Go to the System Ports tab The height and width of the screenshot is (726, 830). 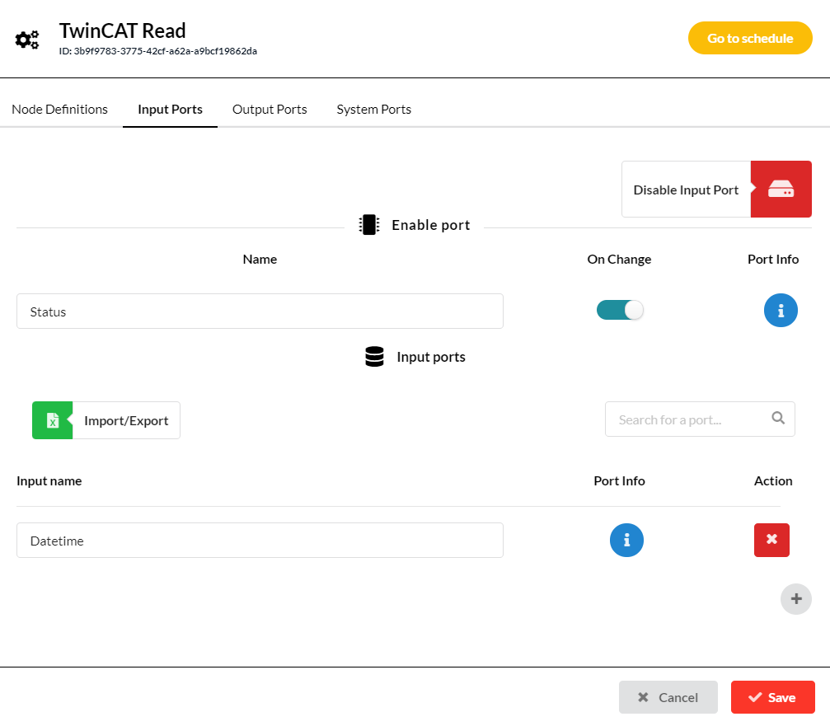tap(373, 109)
